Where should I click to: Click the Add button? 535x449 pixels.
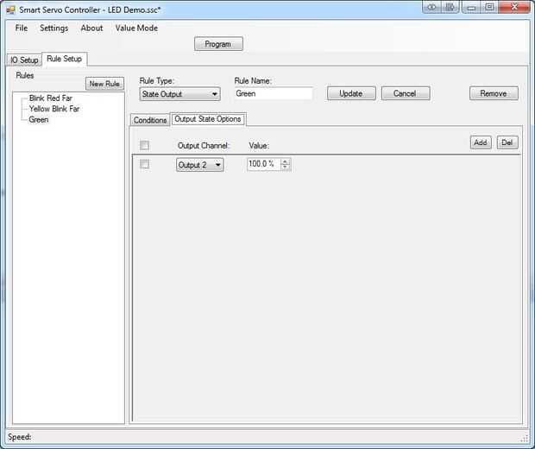[x=481, y=142]
